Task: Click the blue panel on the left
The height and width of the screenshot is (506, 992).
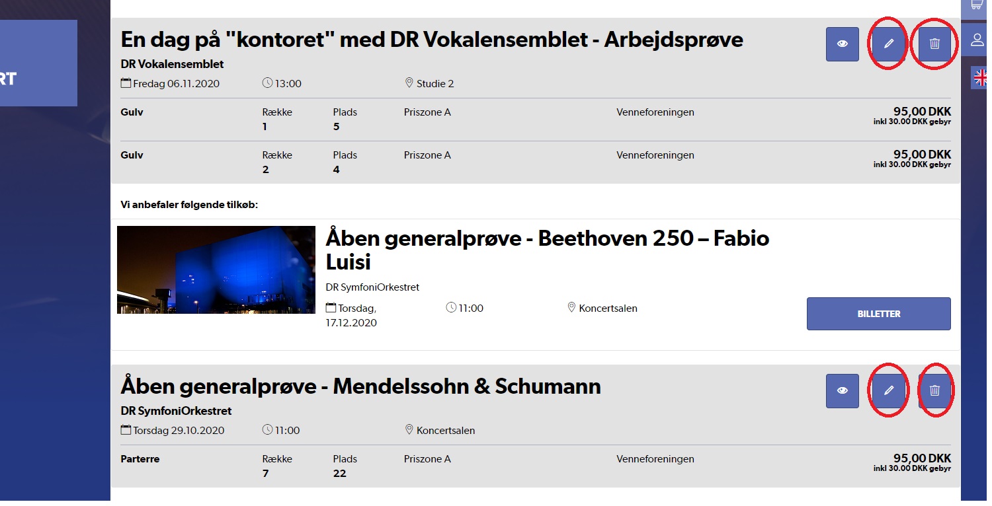Action: click(38, 63)
